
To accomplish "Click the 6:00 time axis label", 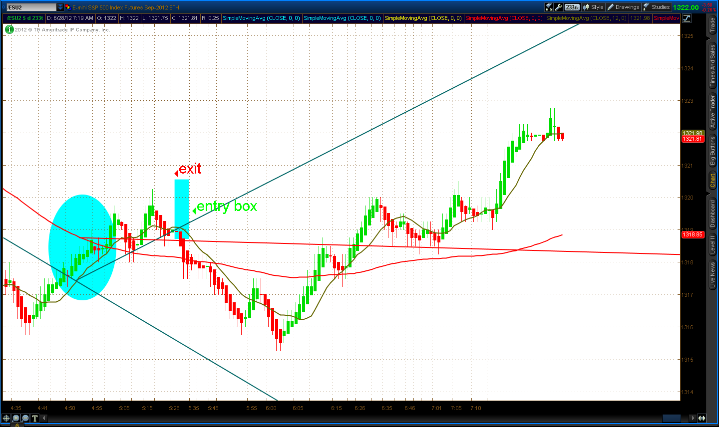I will [271, 408].
